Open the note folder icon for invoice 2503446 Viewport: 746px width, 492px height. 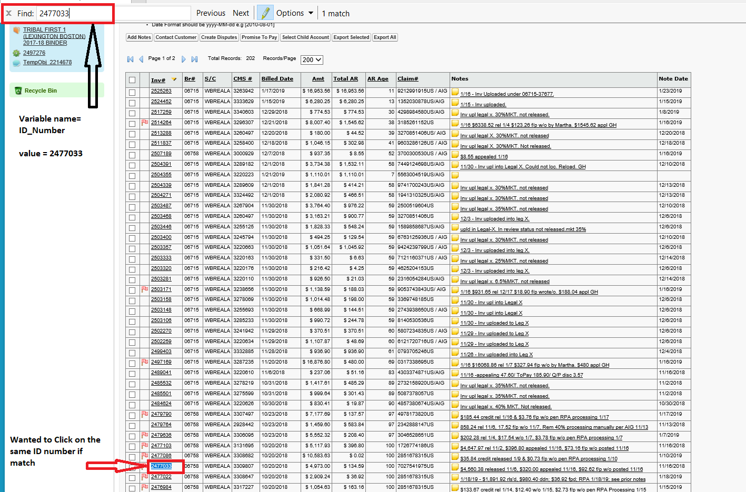coord(455,227)
